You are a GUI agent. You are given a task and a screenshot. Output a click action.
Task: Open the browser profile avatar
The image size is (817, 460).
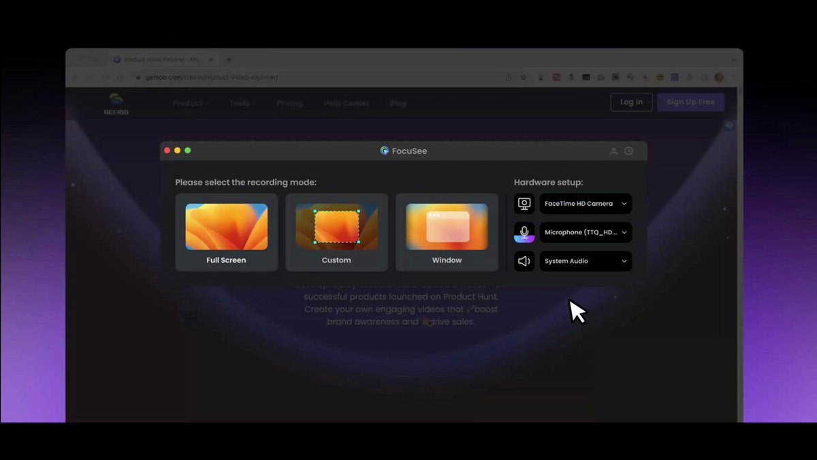[x=719, y=78]
